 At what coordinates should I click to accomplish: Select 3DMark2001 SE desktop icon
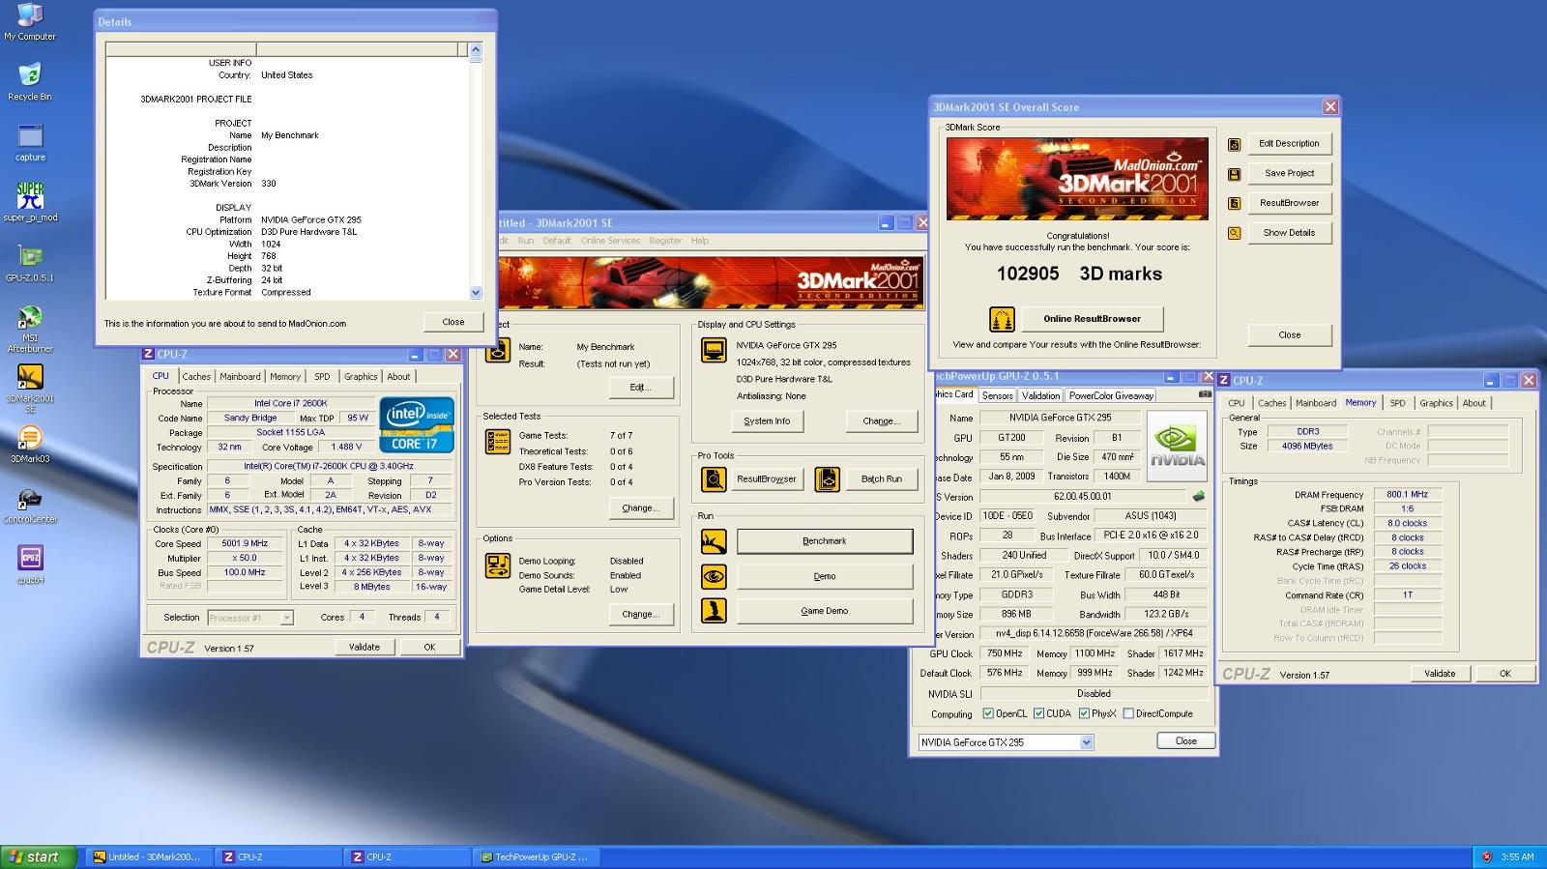point(30,389)
